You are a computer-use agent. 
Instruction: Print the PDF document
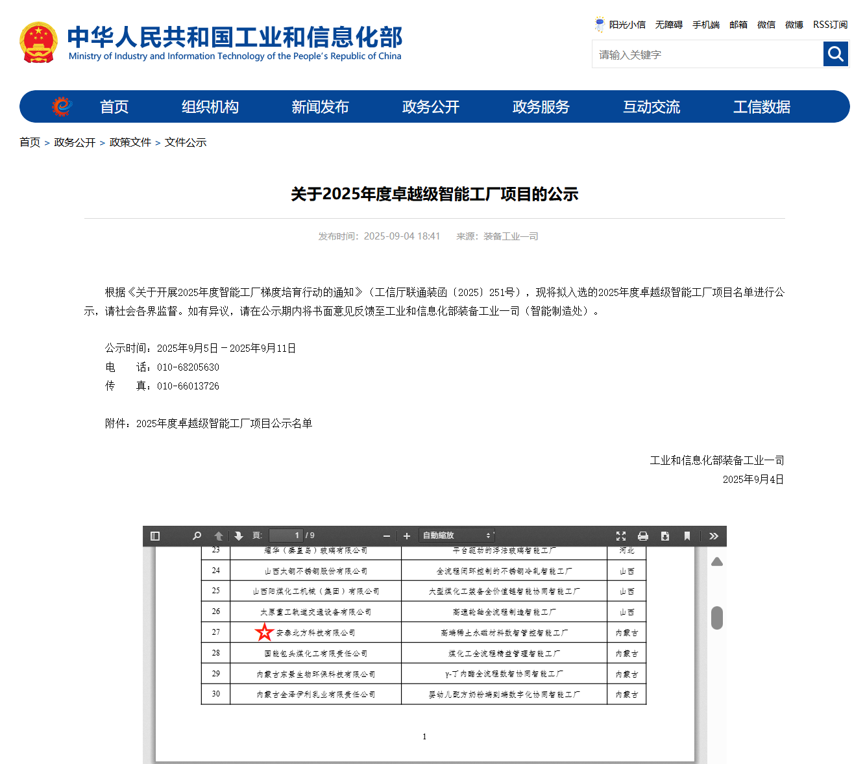643,536
